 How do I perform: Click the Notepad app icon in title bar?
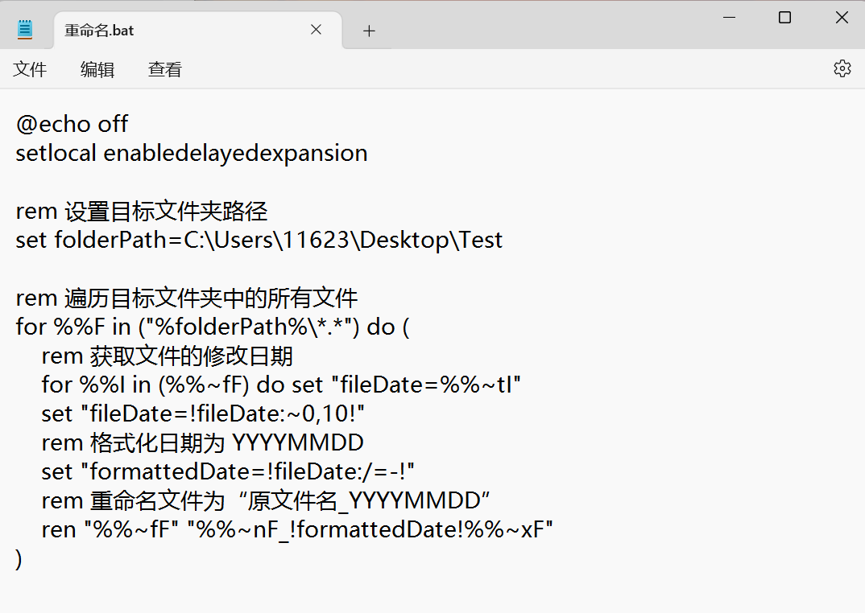[25, 30]
